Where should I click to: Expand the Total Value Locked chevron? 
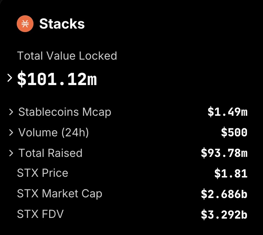point(10,78)
